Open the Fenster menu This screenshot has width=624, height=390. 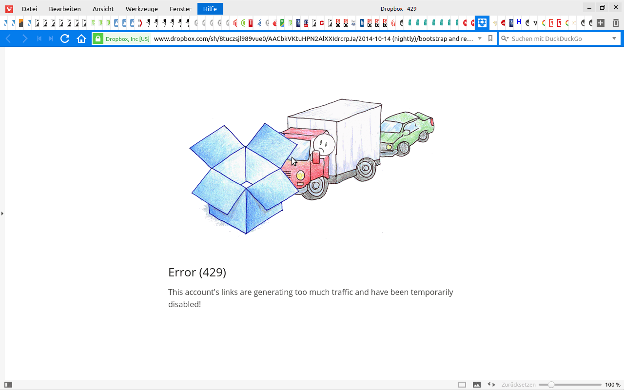[x=180, y=9]
